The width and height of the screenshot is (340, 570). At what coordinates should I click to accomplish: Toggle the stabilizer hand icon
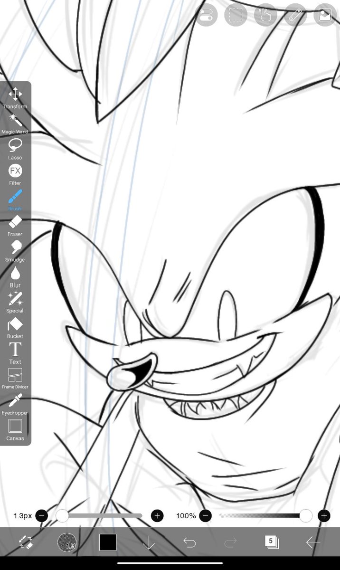(265, 15)
